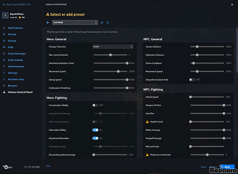Click the NPC Health Points slider
This screenshot has width=238, height=174.
tap(207, 122)
